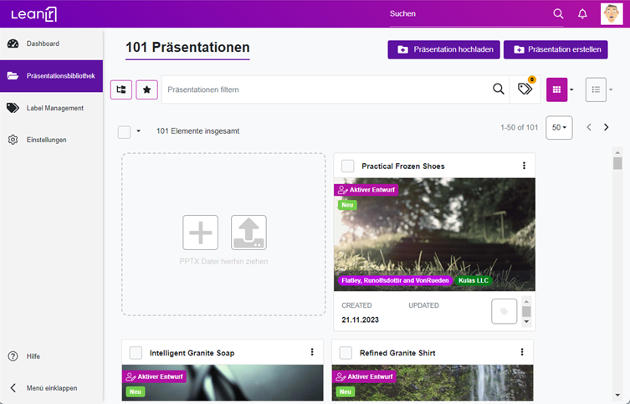Switch to list view layout
Viewport: 630px width, 404px height.
[x=596, y=89]
